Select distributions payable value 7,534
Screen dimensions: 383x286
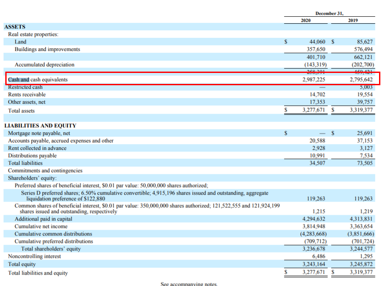click(366, 156)
